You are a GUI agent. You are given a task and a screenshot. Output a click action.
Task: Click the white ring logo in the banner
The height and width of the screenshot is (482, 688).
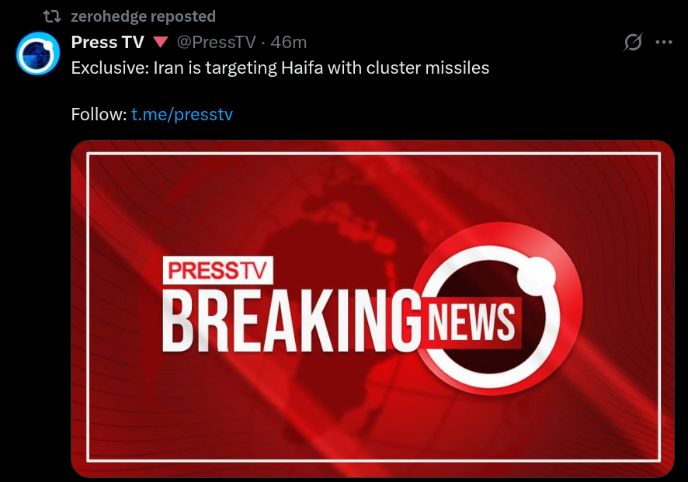pos(498,309)
